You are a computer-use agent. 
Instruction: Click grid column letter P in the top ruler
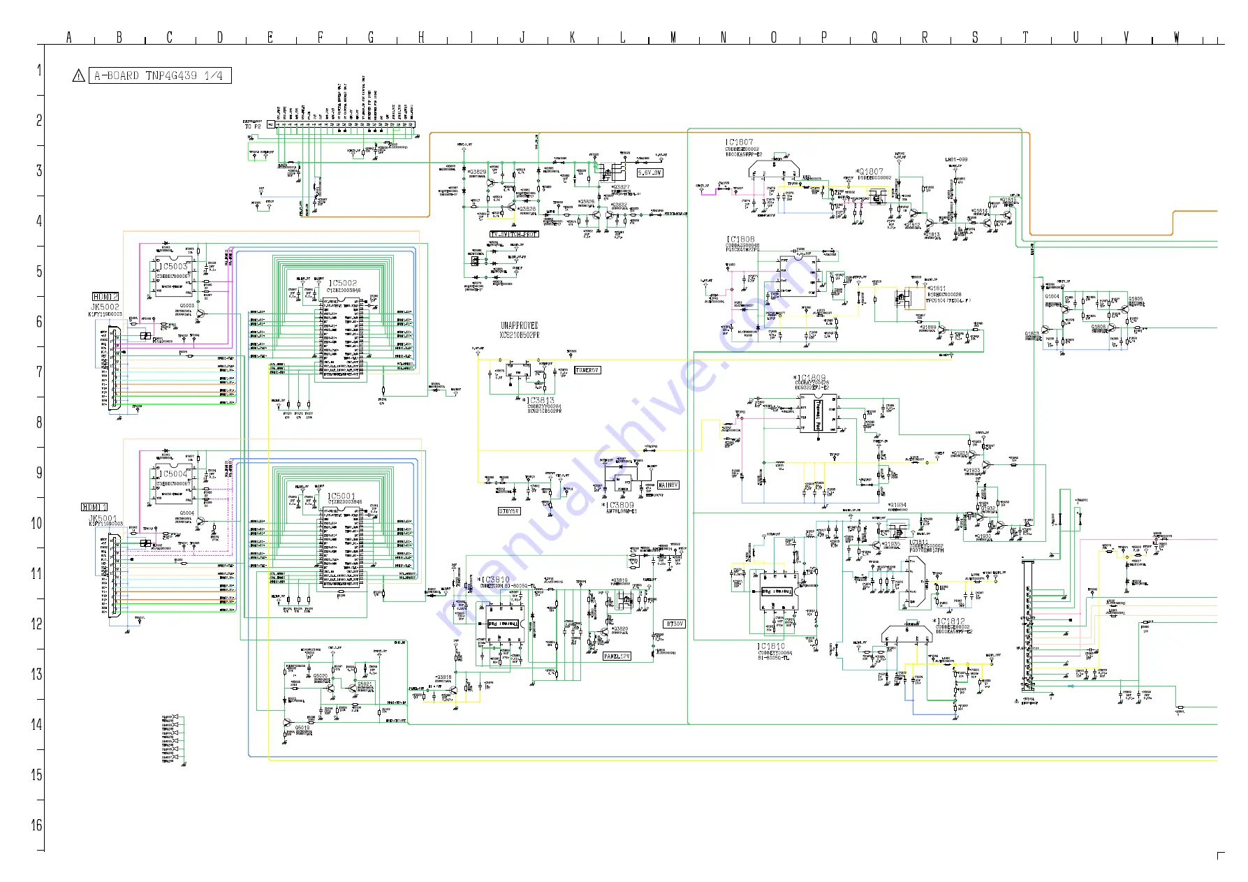coord(823,37)
